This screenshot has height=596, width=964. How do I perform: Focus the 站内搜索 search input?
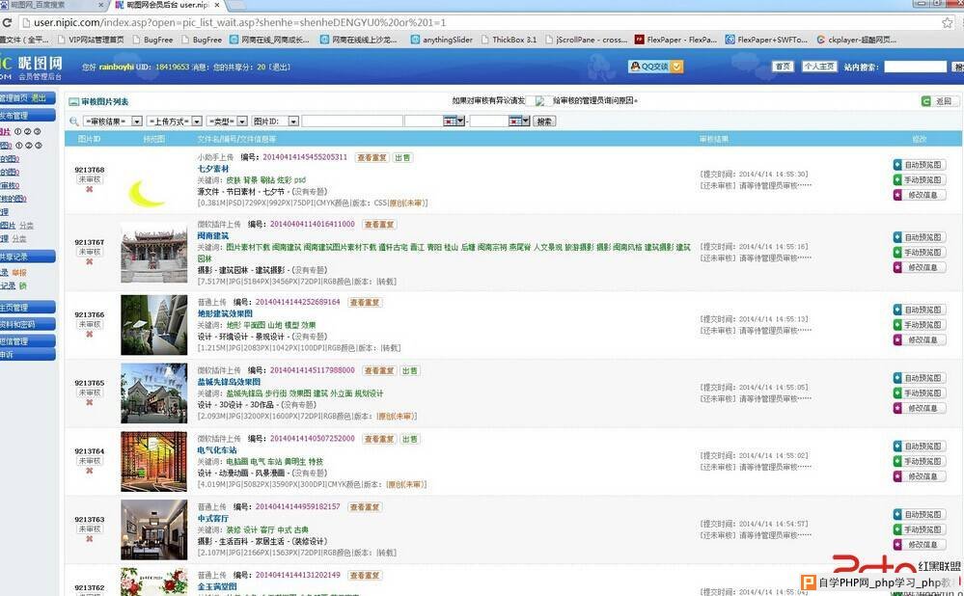(916, 67)
